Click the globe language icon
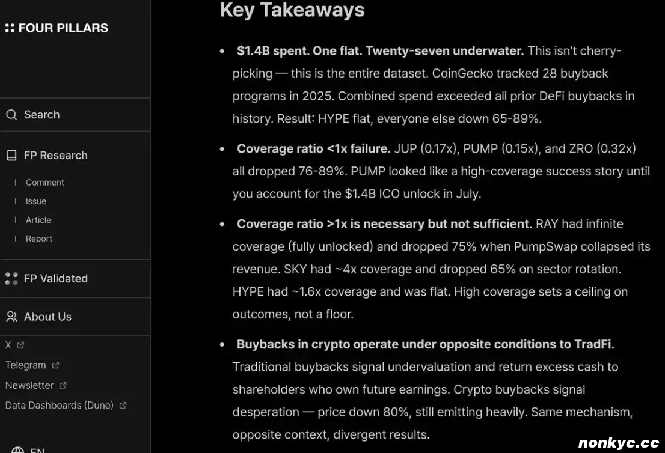665x453 pixels. [x=18, y=450]
